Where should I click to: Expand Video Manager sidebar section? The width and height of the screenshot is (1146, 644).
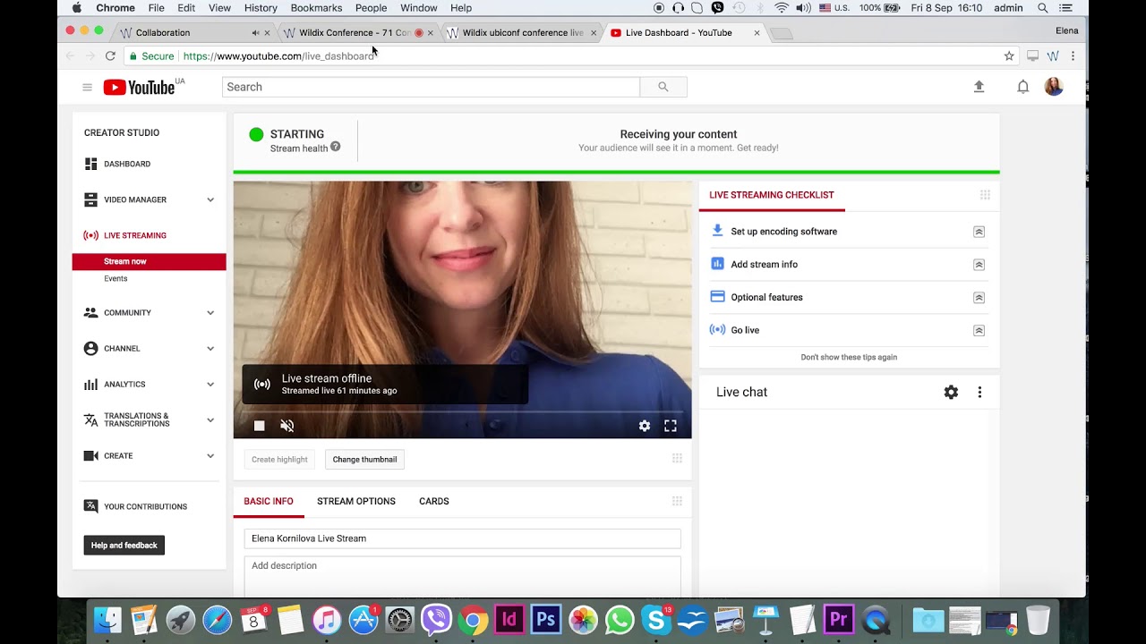click(210, 199)
